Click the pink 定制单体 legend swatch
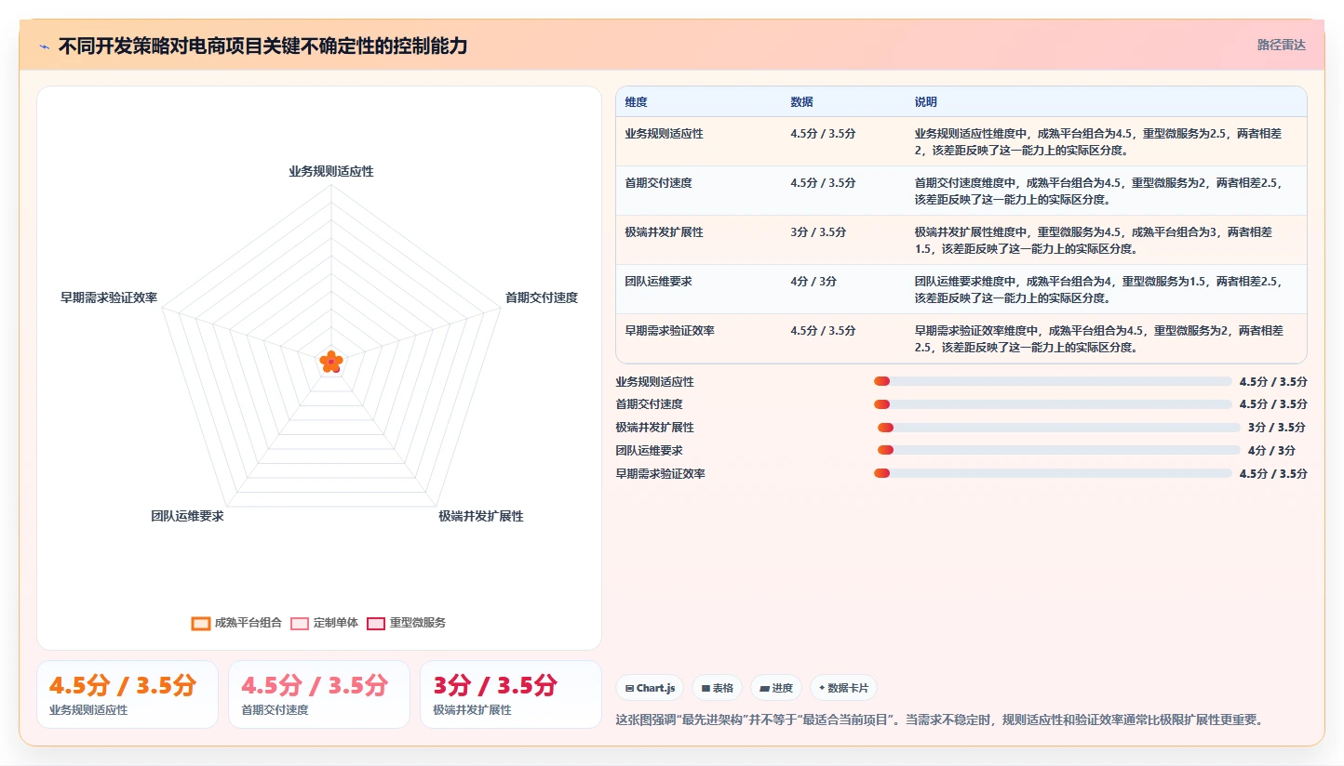 pos(300,623)
